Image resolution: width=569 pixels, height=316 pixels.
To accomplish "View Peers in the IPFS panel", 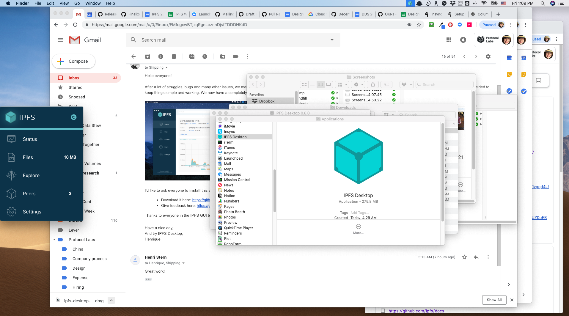I will pos(29,194).
